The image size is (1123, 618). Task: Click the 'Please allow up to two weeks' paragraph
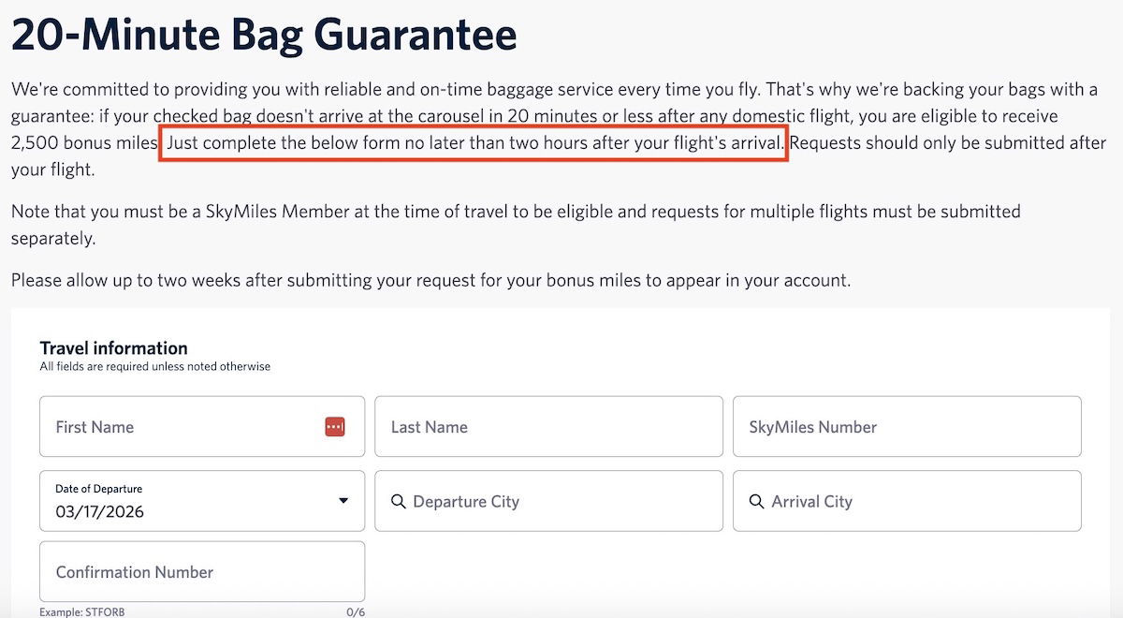click(430, 280)
